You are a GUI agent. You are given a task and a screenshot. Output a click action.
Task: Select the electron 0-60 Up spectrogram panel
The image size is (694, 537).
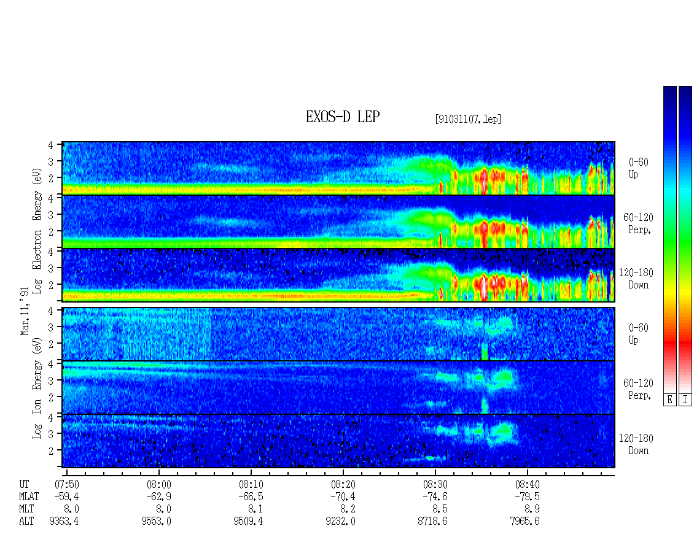(x=338, y=168)
